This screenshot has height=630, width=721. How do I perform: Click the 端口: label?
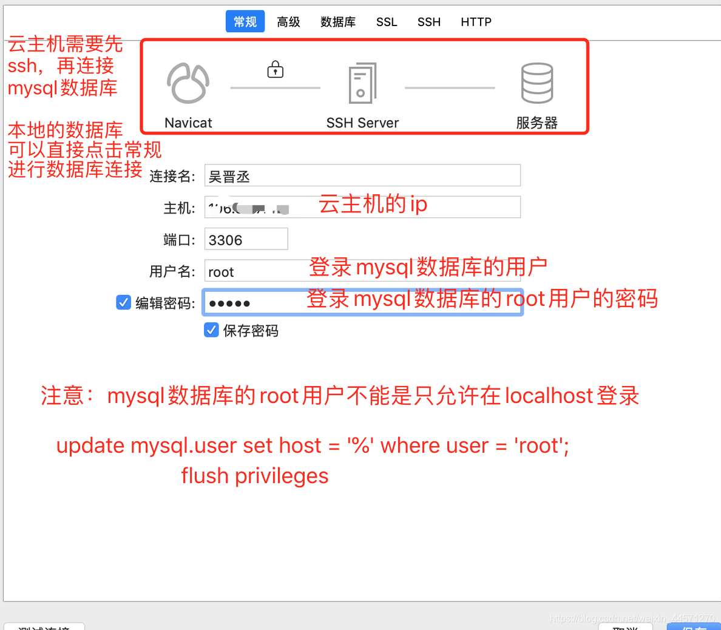pos(179,240)
